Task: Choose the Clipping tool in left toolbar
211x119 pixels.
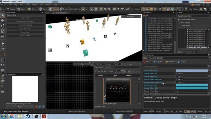Action: point(3,60)
